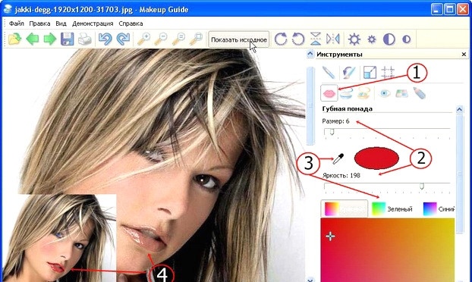
Task: Click the crosshair in the color gradient field
Action: click(330, 237)
